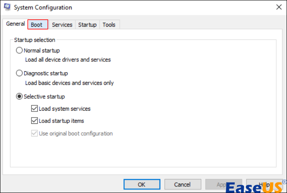
Task: Select the Selective startup radio button
Action: [19, 97]
